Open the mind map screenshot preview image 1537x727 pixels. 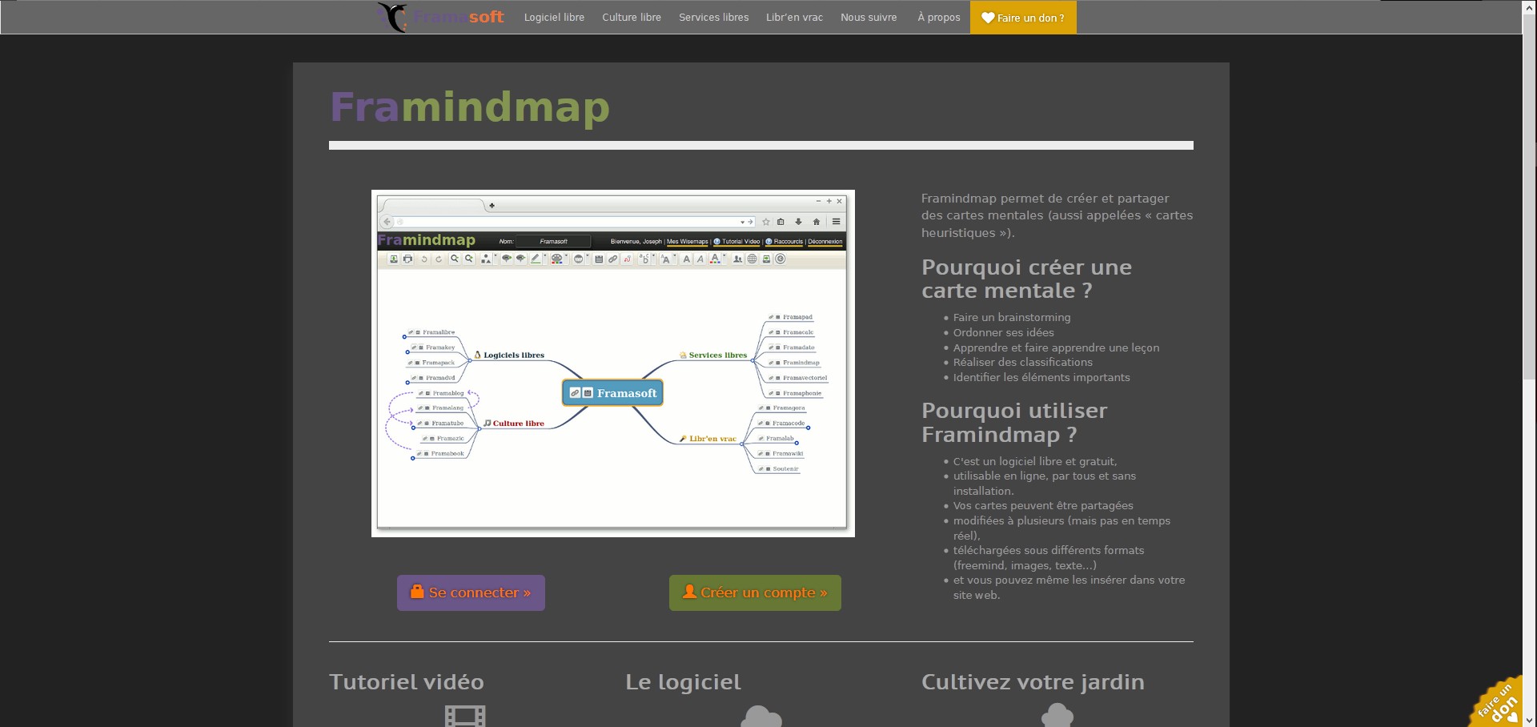[x=612, y=363]
